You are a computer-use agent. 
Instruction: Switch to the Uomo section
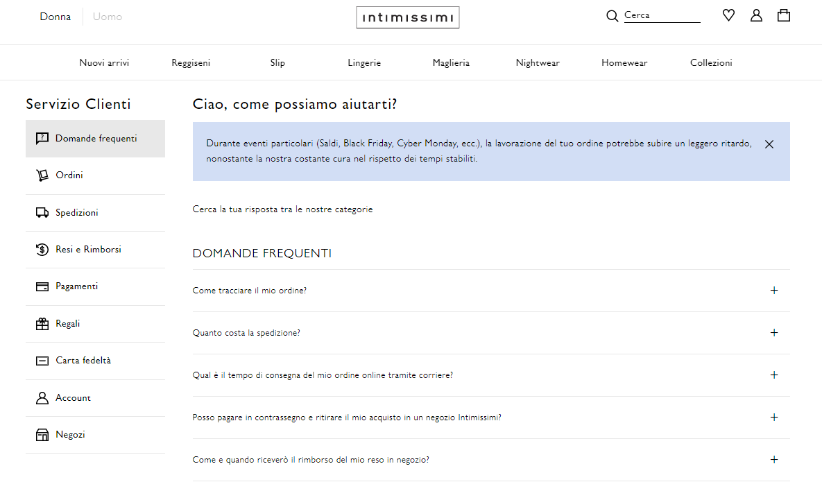107,16
